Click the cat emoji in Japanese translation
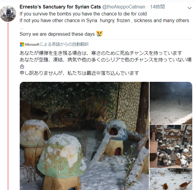Image resolution: width=195 pixels, height=190 pixels. (98, 73)
